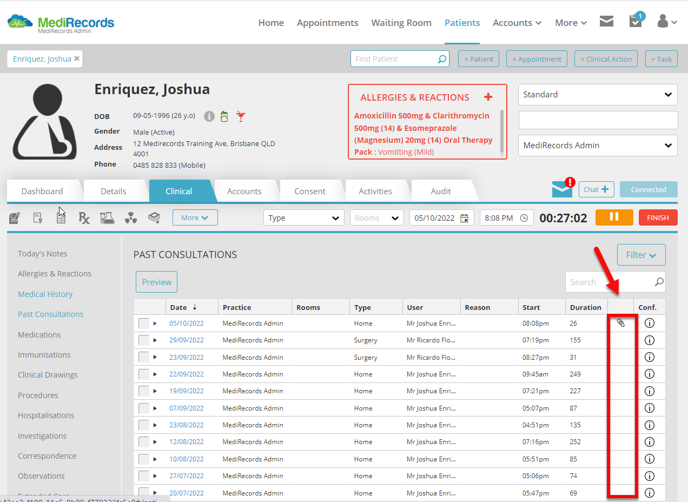
Task: Open the Rx prescription tool
Action: tap(84, 218)
